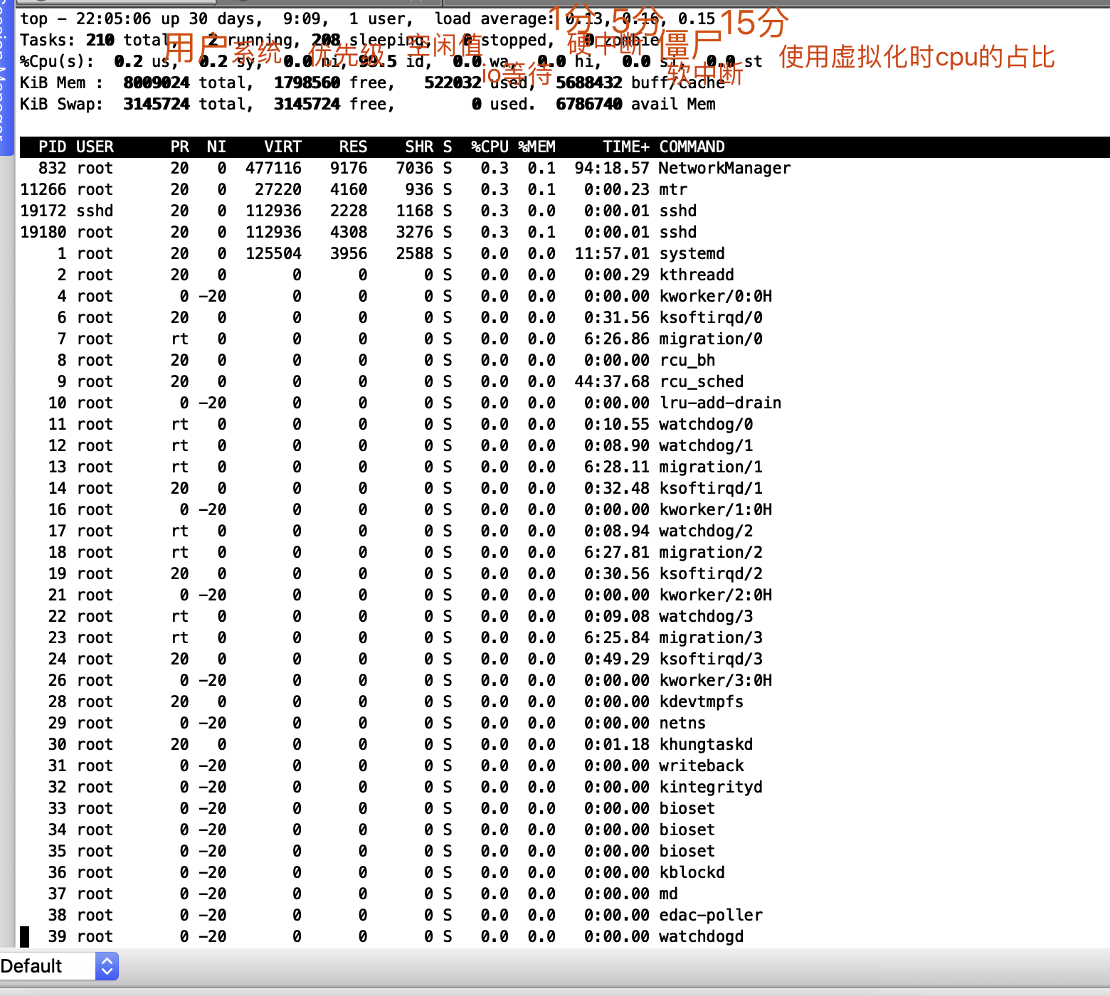This screenshot has height=996, width=1110.
Task: Click the kworker/2:0H process name
Action: click(x=715, y=595)
